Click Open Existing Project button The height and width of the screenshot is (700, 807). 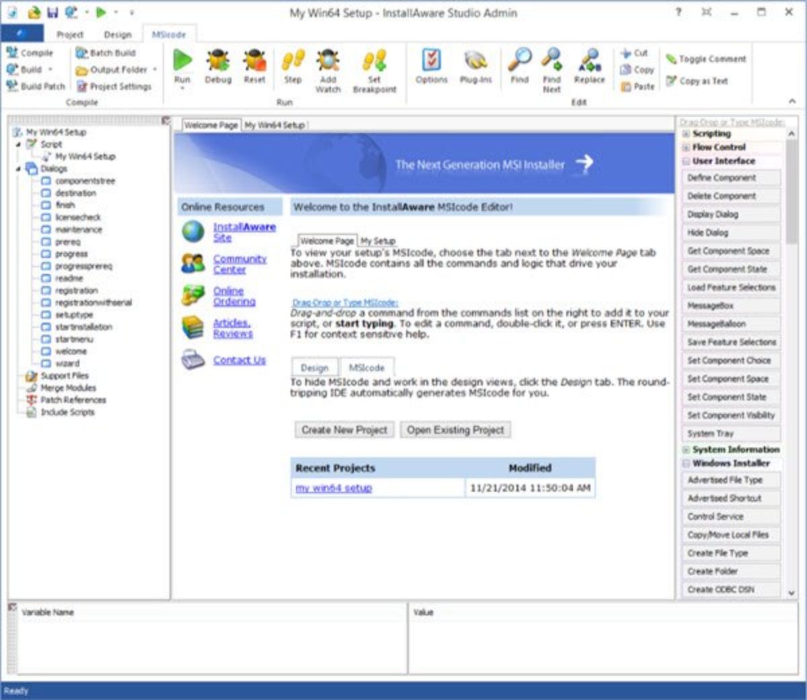coord(455,430)
